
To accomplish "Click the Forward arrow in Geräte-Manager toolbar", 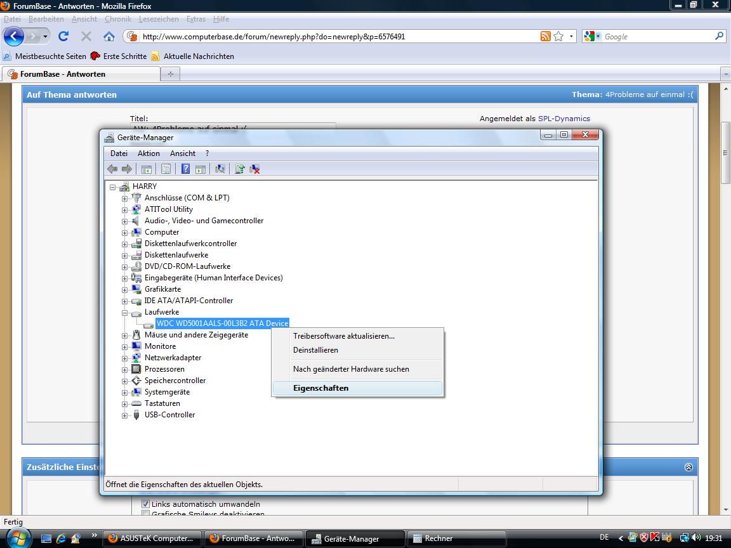I will (126, 169).
